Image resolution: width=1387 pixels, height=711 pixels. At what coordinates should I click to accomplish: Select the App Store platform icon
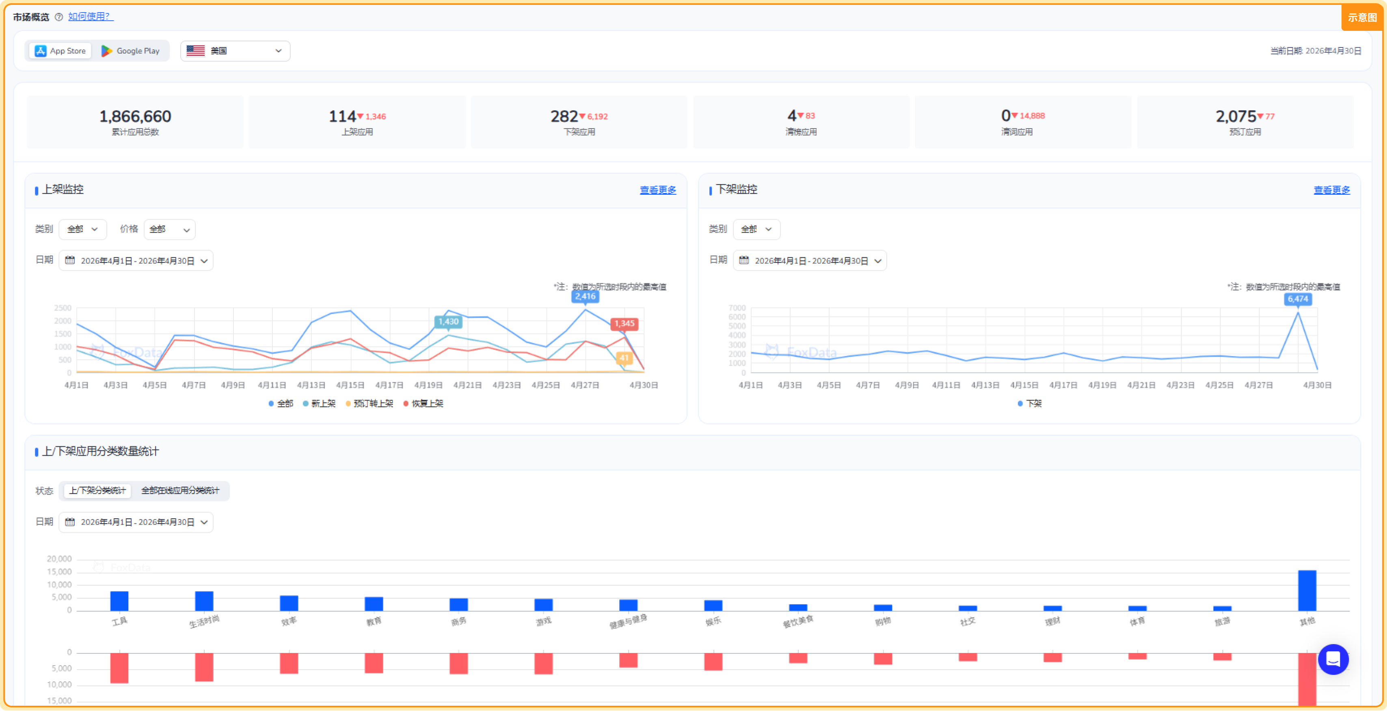40,51
